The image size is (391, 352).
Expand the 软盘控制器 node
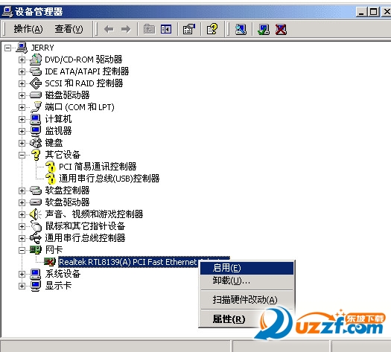click(22, 191)
